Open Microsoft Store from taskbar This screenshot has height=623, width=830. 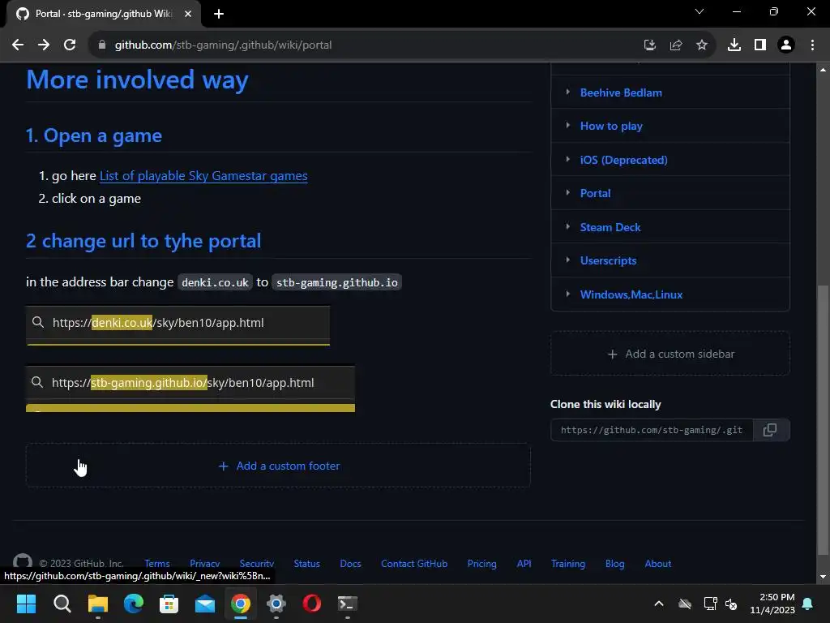(169, 604)
